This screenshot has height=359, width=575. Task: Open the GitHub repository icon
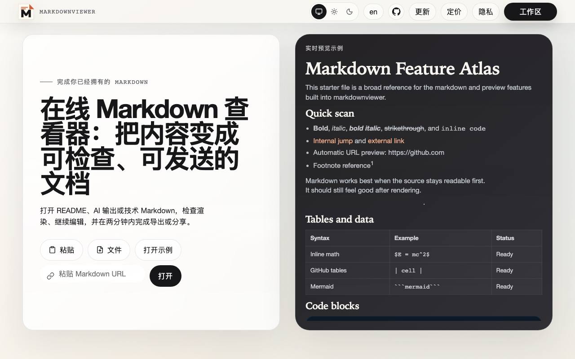click(396, 12)
